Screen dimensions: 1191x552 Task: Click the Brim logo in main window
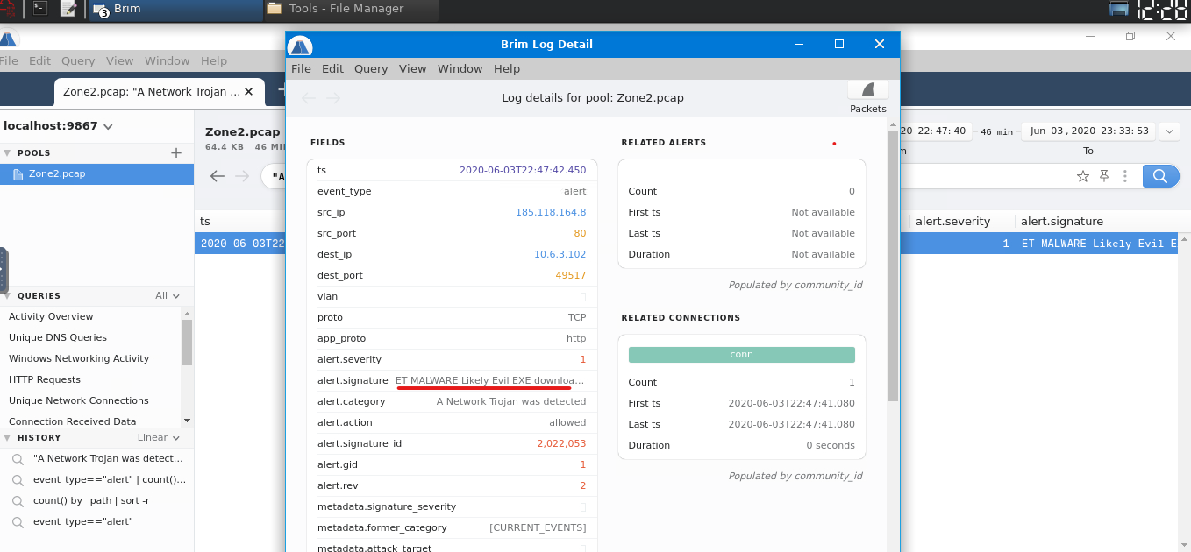point(8,39)
